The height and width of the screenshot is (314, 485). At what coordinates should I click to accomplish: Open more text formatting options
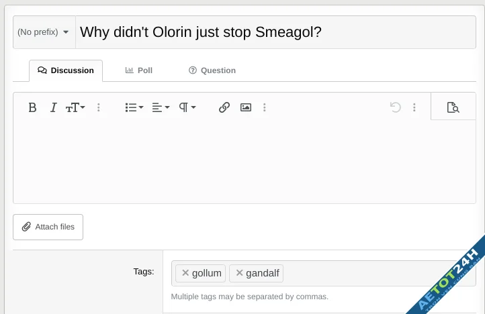(x=99, y=107)
